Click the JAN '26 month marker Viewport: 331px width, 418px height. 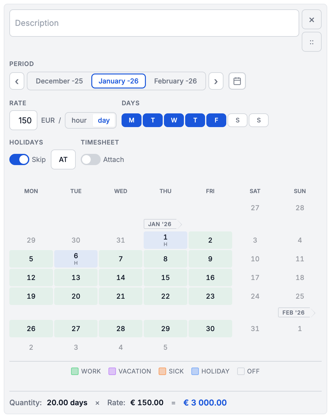pyautogui.click(x=160, y=224)
